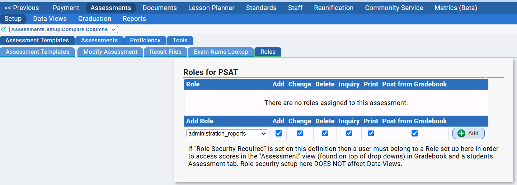517x185 pixels.
Task: Select the Proficiency tab
Action: [145, 41]
